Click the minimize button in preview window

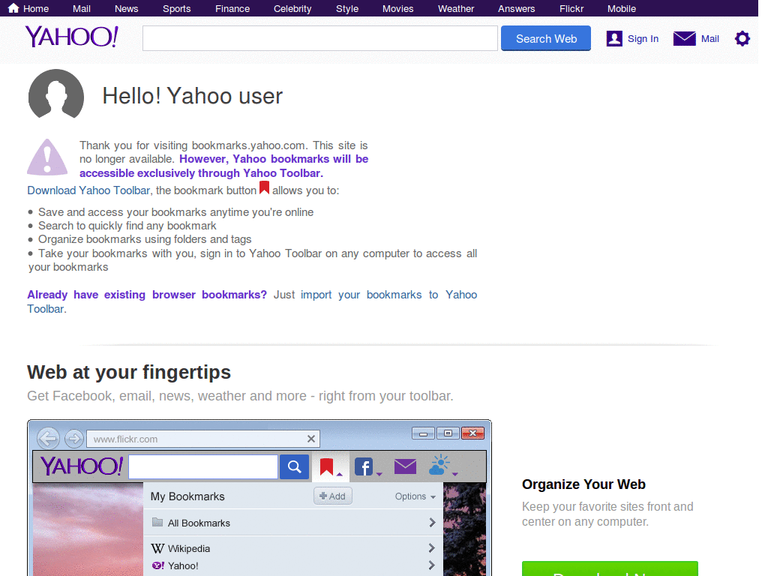coord(423,433)
